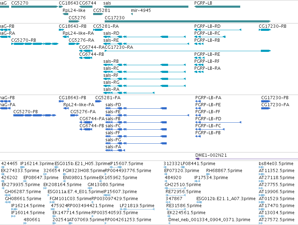This screenshot has width=298, height=225.
Task: Click the DME1-002N21 clone feature line
Action: (247, 159)
